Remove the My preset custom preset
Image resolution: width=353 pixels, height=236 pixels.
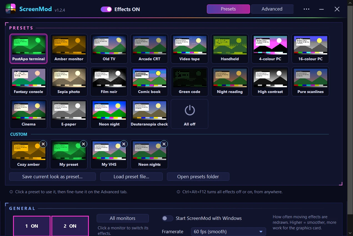point(83,144)
